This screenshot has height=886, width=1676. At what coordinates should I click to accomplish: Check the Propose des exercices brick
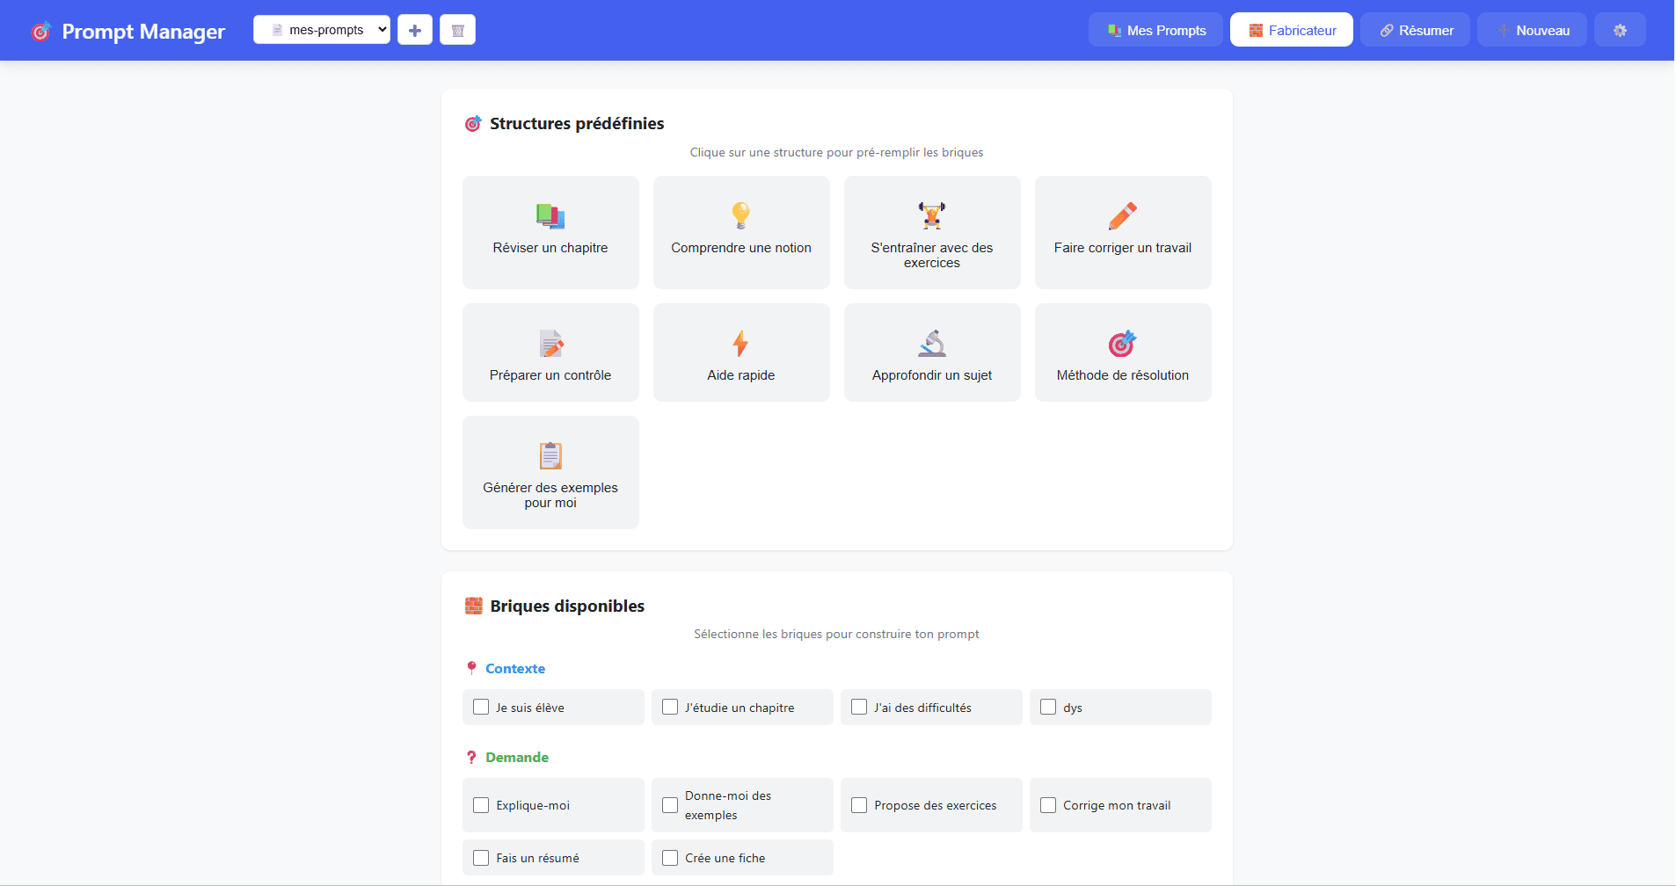(x=859, y=804)
